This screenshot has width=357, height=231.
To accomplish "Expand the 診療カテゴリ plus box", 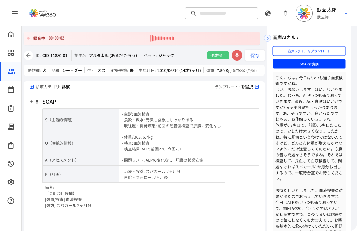I will pyautogui.click(x=32, y=87).
